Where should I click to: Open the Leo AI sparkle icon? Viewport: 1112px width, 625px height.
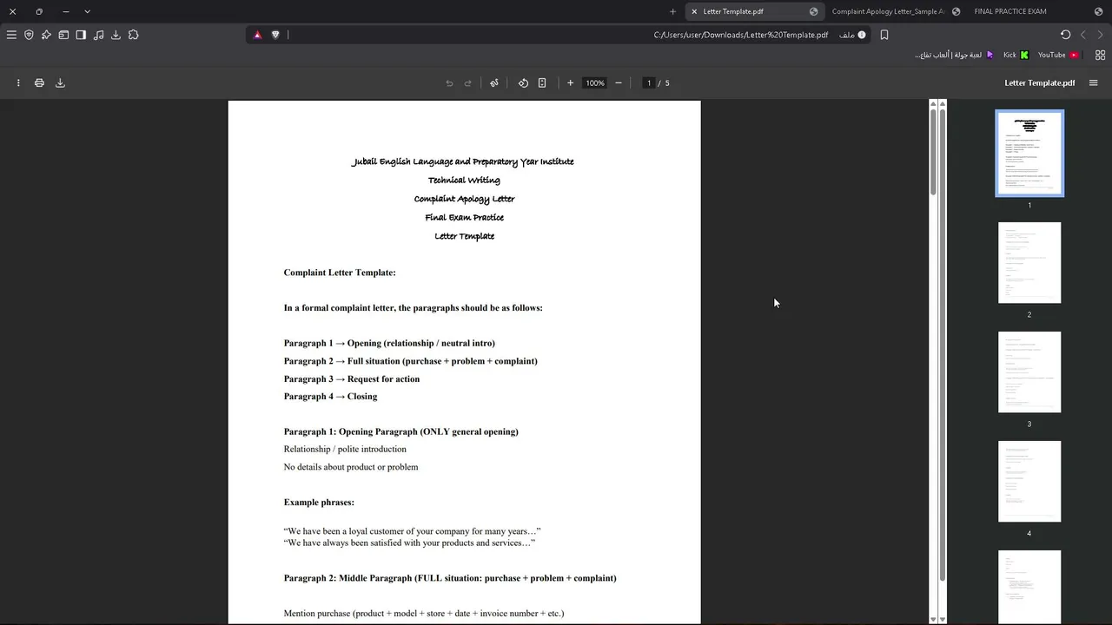click(46, 35)
